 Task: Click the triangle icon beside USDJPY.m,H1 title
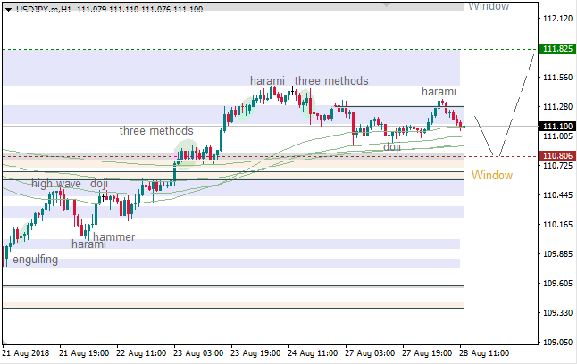point(7,9)
